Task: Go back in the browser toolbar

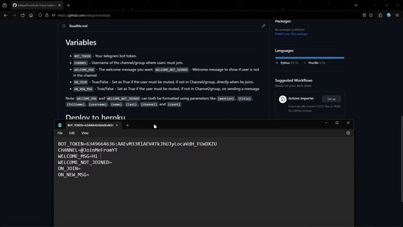Action: point(6,15)
